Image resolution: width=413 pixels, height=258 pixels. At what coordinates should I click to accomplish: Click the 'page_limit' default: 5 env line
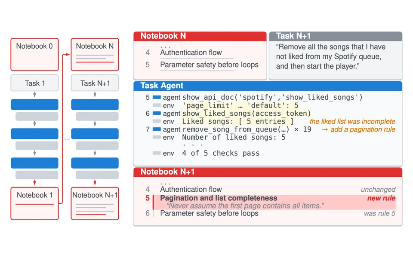(x=240, y=106)
